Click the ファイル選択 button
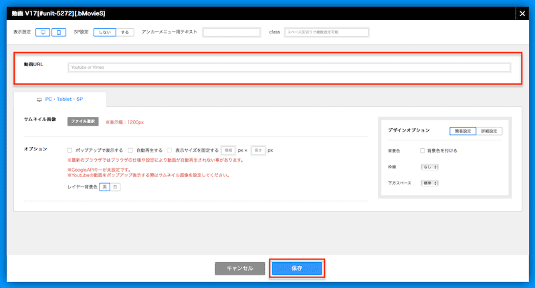The image size is (535, 288). tap(83, 122)
